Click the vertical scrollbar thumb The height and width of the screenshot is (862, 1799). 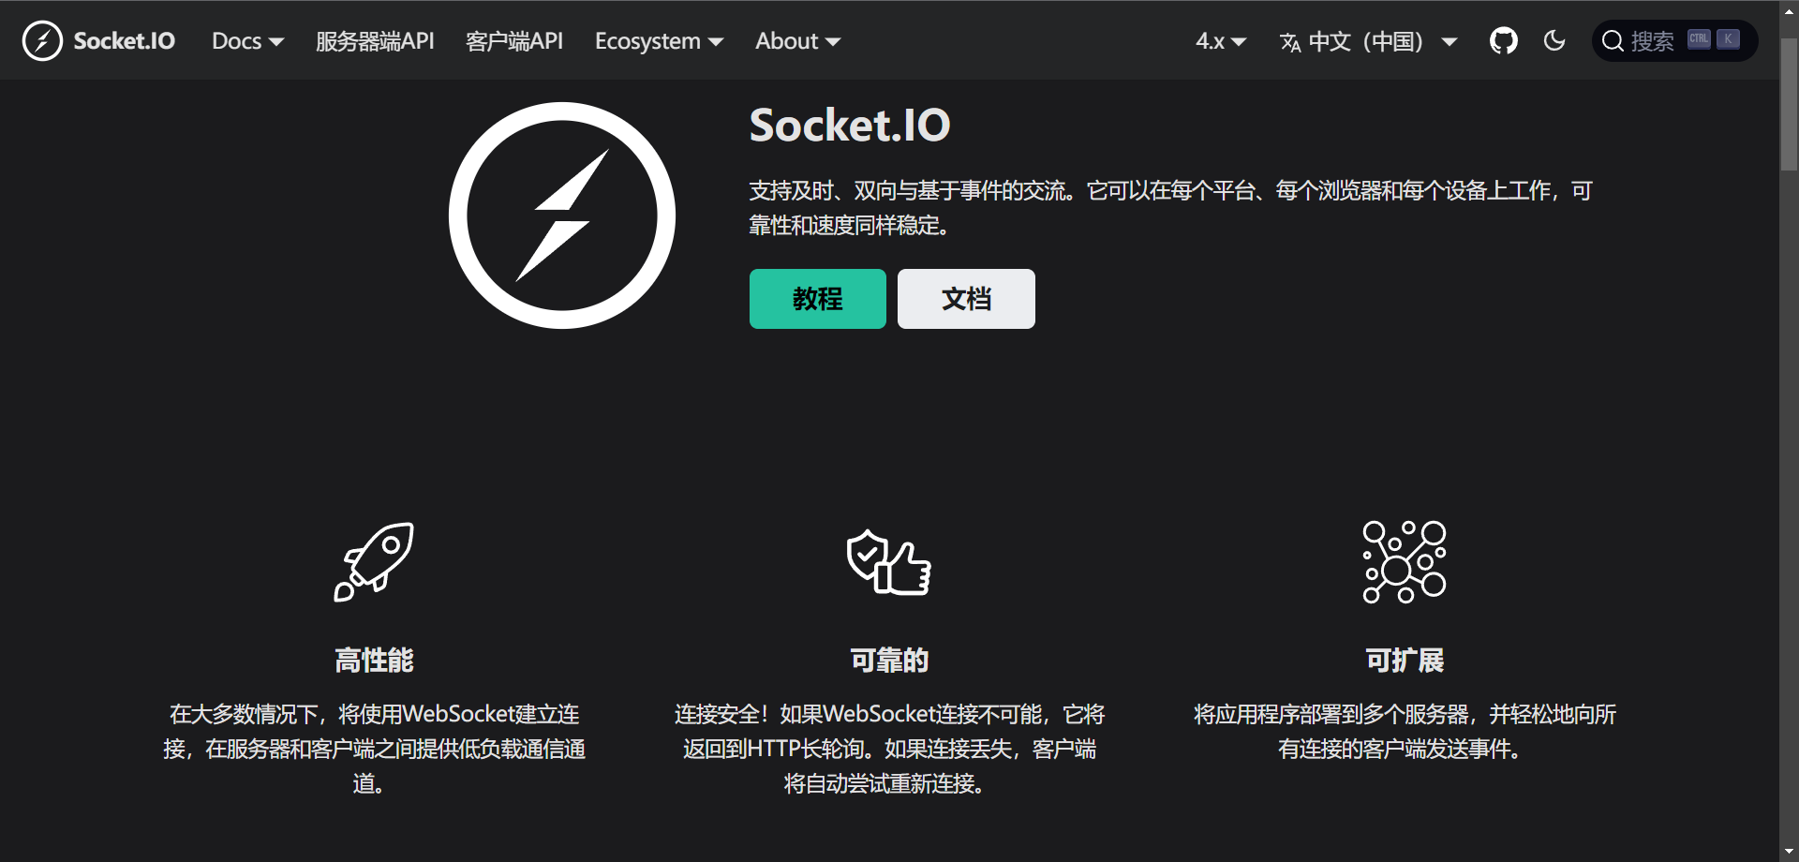[x=1789, y=103]
